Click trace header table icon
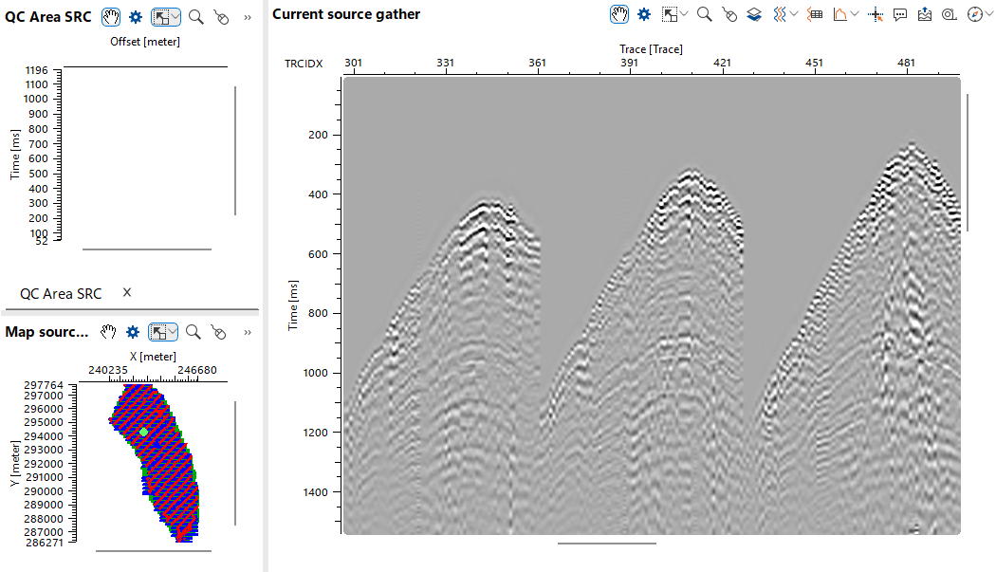The height and width of the screenshot is (572, 996). point(815,14)
